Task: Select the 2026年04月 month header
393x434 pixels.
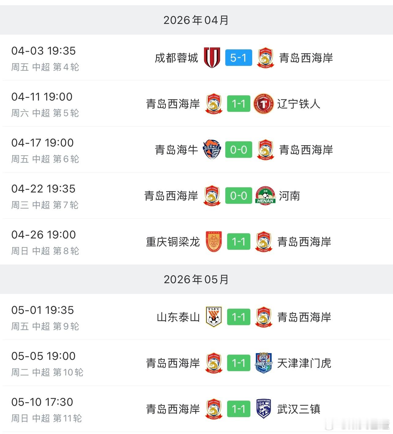Action: 196,20
